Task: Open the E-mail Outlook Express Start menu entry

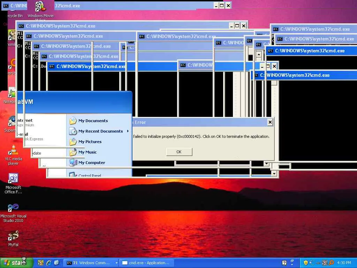Action: (x=30, y=136)
